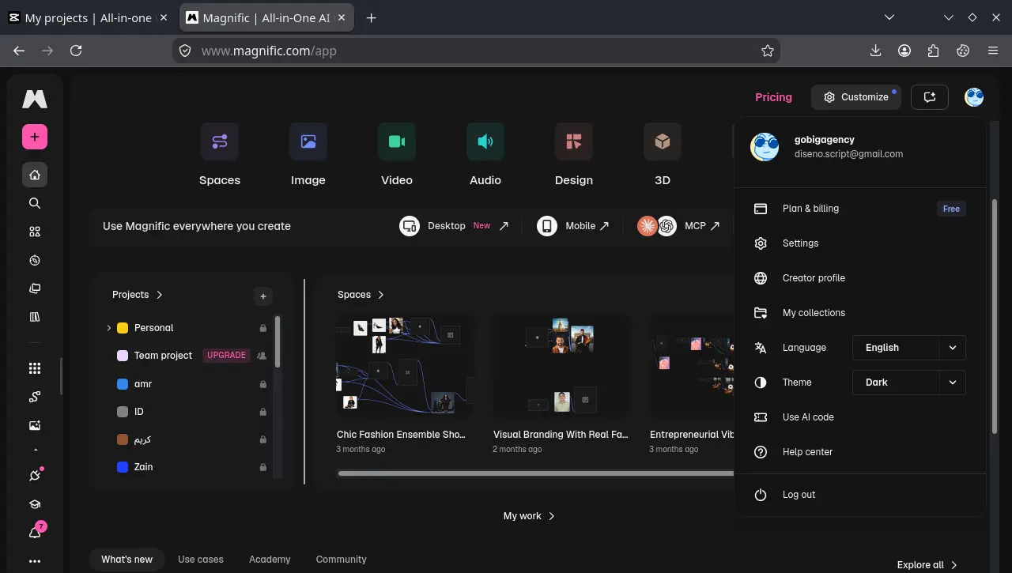Expand the Spaces section chevron
Viewport: 1012px width, 573px height.
pos(381,295)
